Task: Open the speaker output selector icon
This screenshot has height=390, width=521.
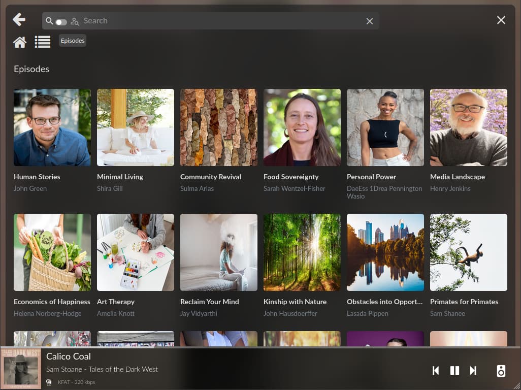Action: click(x=501, y=371)
